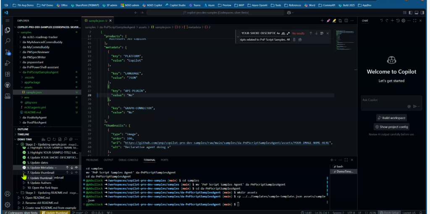This screenshot has width=430, height=214.
Task: Switch to the PORTS panel tab
Action: pyautogui.click(x=165, y=160)
